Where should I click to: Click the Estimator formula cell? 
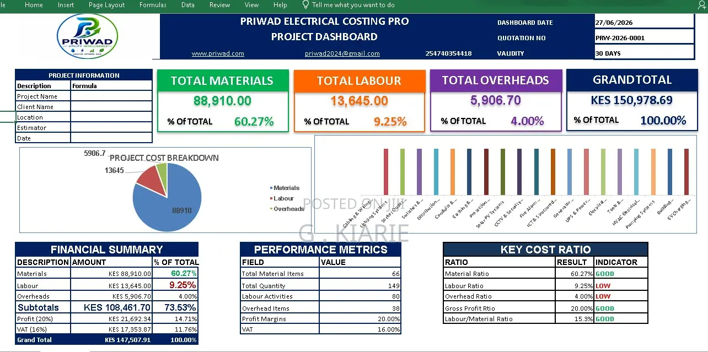tap(111, 127)
